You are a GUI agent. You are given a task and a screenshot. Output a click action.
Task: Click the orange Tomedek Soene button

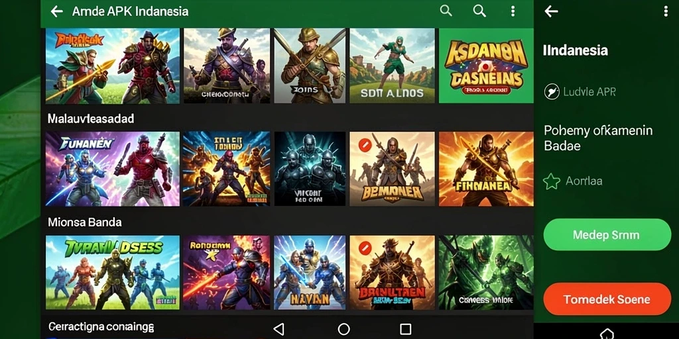tap(607, 299)
